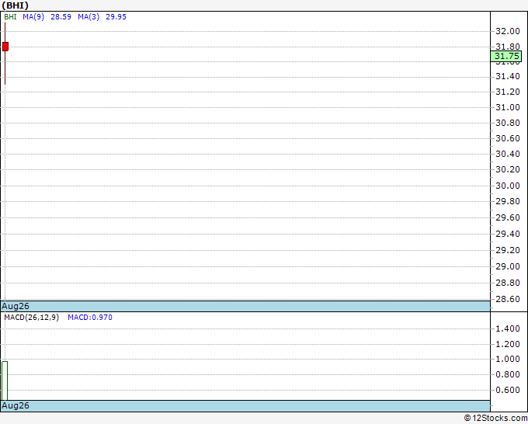Screen dimensions: 528x424
Task: Click the 30.40 price axis label
Action: (508, 154)
